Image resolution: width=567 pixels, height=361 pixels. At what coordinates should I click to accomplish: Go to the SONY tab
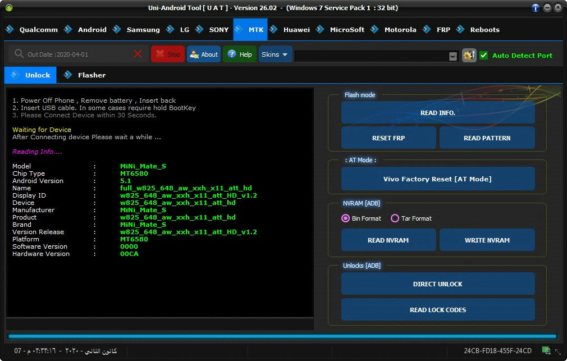click(x=212, y=30)
